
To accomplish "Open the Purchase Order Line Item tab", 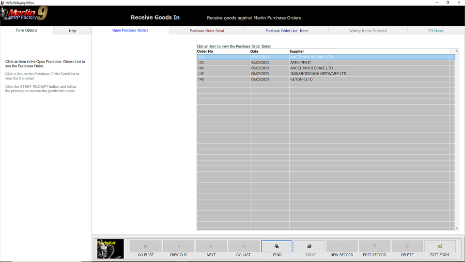I will 286,31.
